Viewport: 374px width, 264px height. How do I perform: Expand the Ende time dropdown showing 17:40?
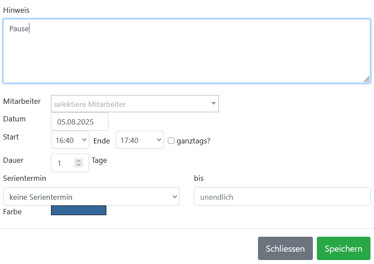tap(140, 140)
